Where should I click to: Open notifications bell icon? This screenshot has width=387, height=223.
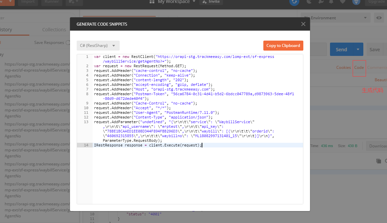331,2
